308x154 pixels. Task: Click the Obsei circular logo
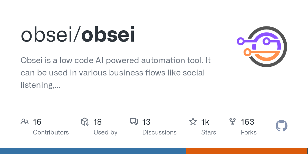(262, 47)
